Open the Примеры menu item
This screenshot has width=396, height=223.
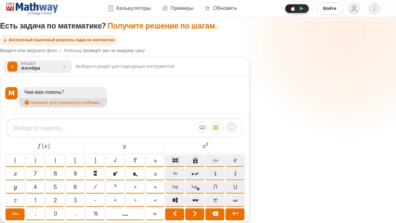pos(178,8)
